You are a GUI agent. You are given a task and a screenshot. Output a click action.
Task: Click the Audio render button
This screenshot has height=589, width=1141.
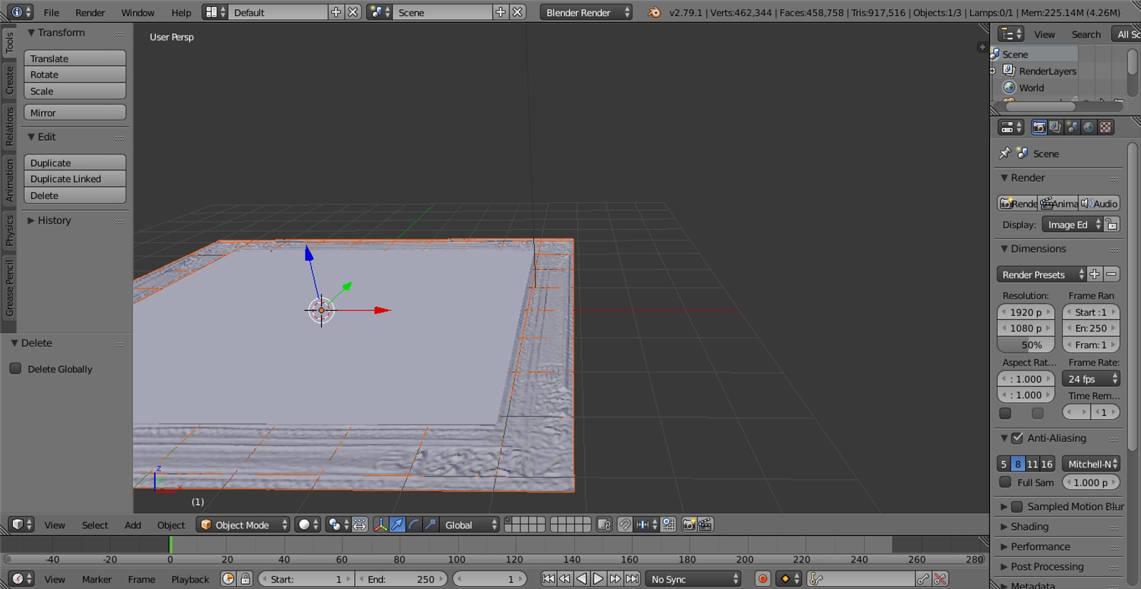[x=1099, y=204]
